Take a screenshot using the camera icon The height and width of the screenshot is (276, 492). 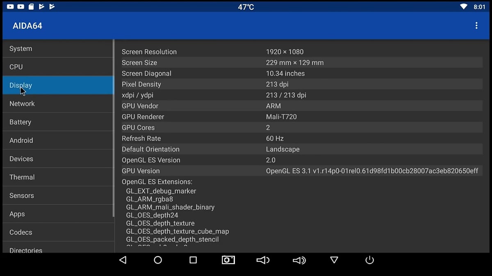click(228, 260)
